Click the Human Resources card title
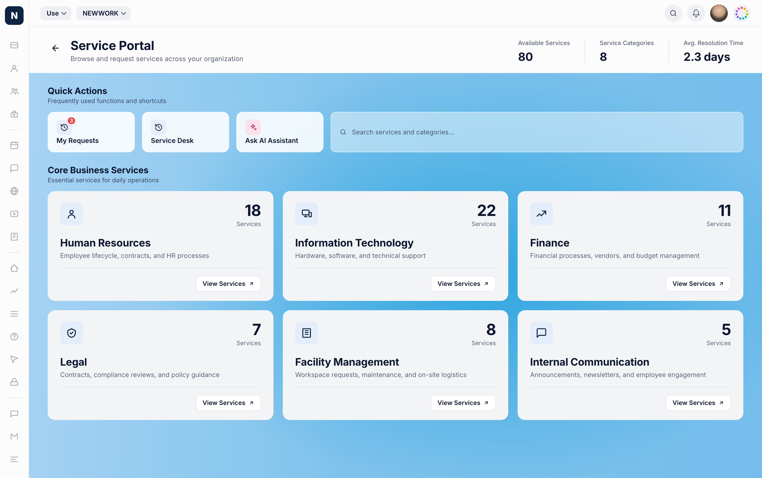 click(x=105, y=243)
